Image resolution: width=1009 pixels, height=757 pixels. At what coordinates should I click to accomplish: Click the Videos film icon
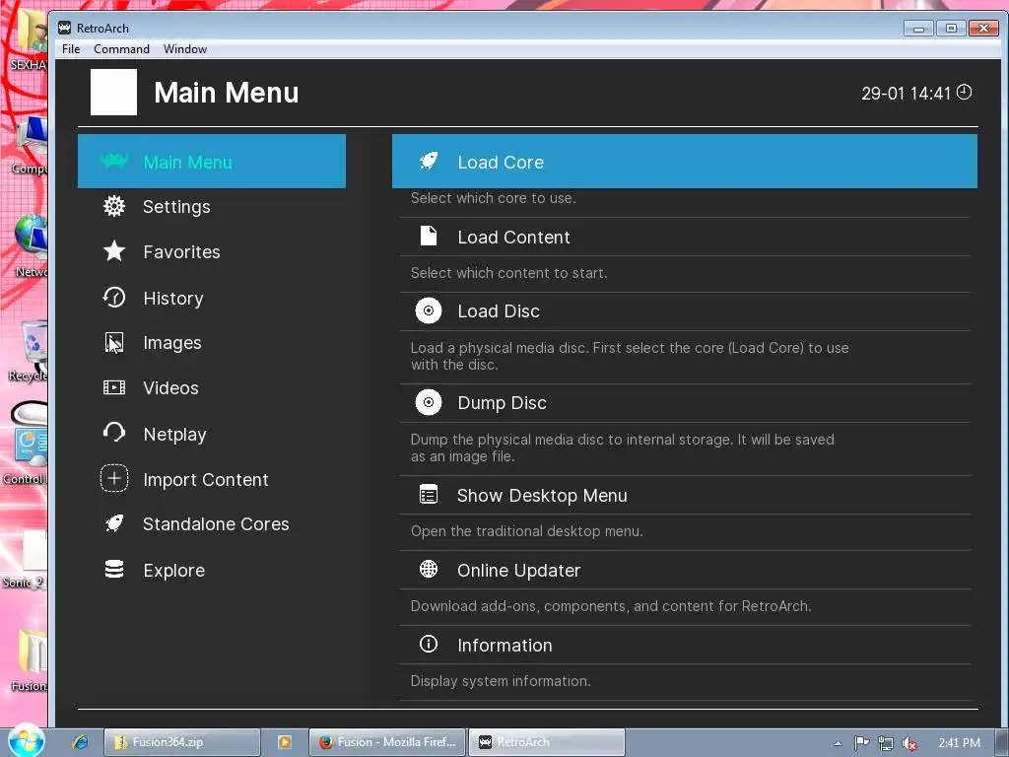point(114,387)
